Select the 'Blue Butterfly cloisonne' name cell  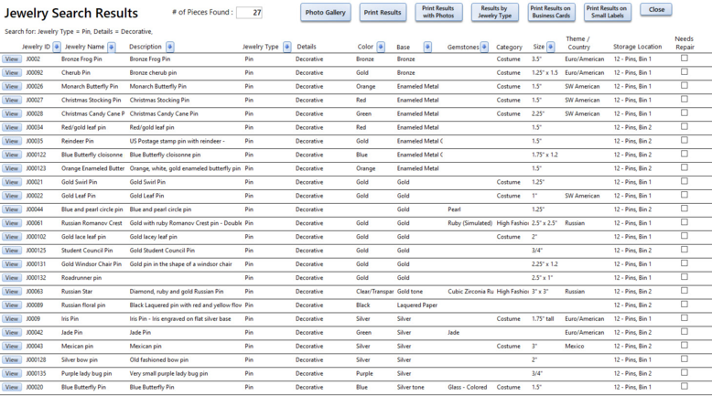[x=92, y=155]
